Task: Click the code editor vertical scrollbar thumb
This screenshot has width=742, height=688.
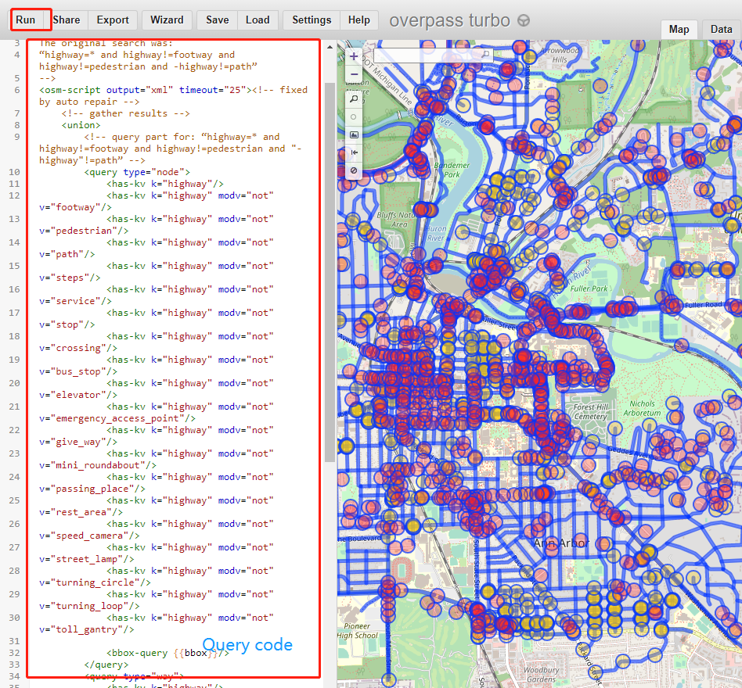Action: (330, 272)
